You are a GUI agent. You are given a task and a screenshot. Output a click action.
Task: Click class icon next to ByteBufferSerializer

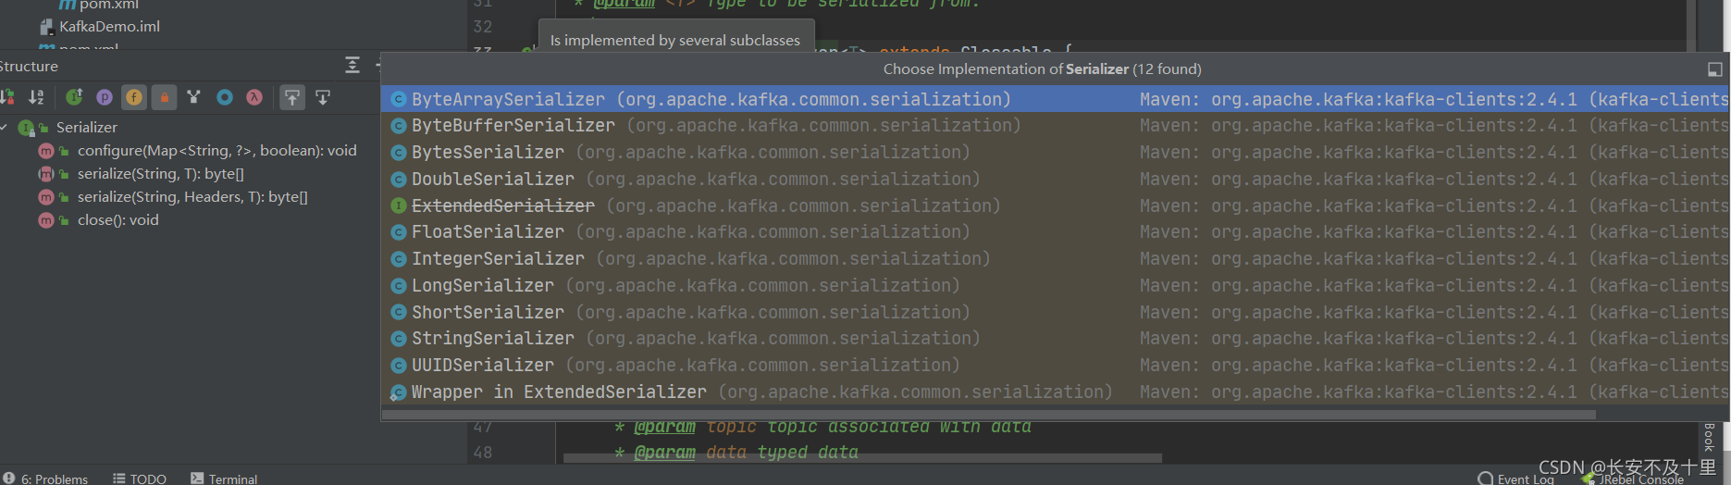pyautogui.click(x=398, y=126)
